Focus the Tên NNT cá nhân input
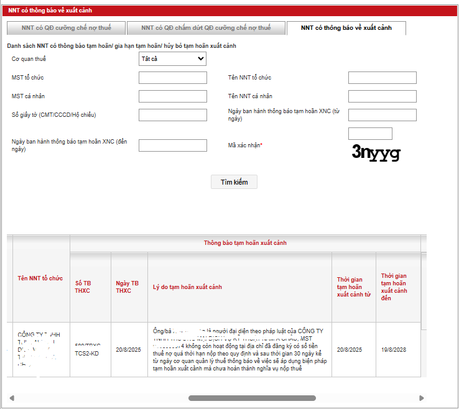The image size is (459, 409). [x=382, y=96]
